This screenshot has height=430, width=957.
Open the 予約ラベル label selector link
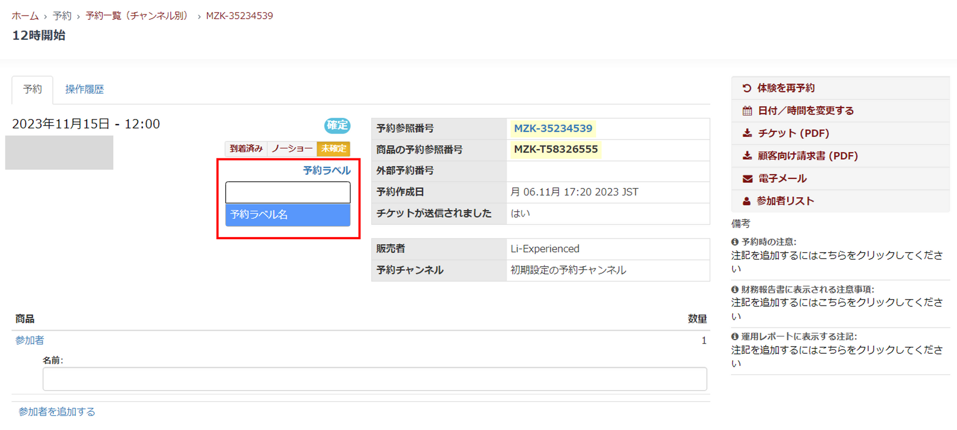pos(326,170)
